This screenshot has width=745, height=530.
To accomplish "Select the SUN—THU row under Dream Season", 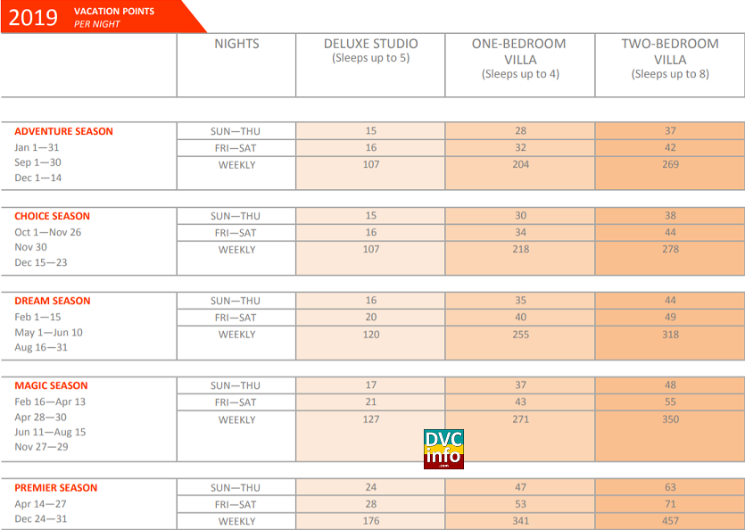I will 236,300.
